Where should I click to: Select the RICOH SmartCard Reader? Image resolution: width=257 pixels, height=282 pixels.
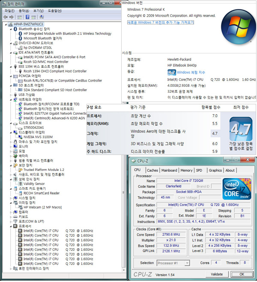click(x=42, y=193)
